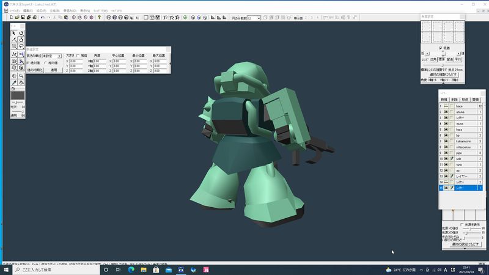Save the model with the floppy disk icon
The height and width of the screenshot is (275, 489).
pyautogui.click(x=23, y=18)
